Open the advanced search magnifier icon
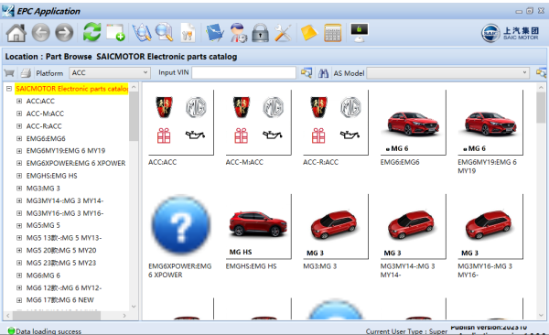Screen dimensions: 549x335 click(164, 33)
